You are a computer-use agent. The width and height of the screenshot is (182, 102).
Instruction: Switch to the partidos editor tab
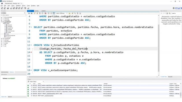pos(36,11)
